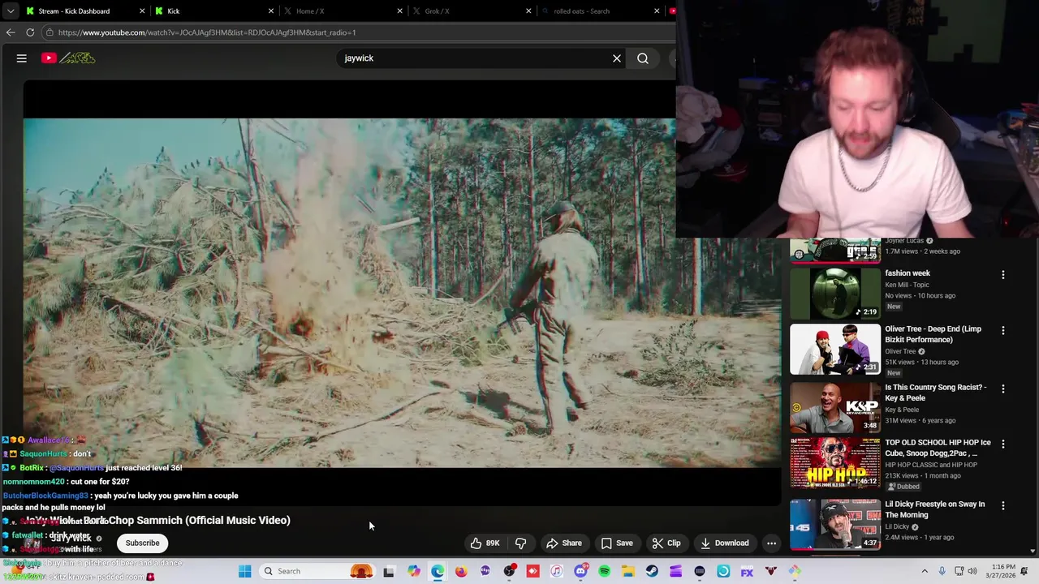Click the Share button
The height and width of the screenshot is (584, 1039).
point(563,543)
